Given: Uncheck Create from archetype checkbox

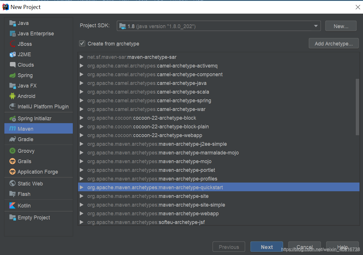Looking at the screenshot, I should (82, 43).
